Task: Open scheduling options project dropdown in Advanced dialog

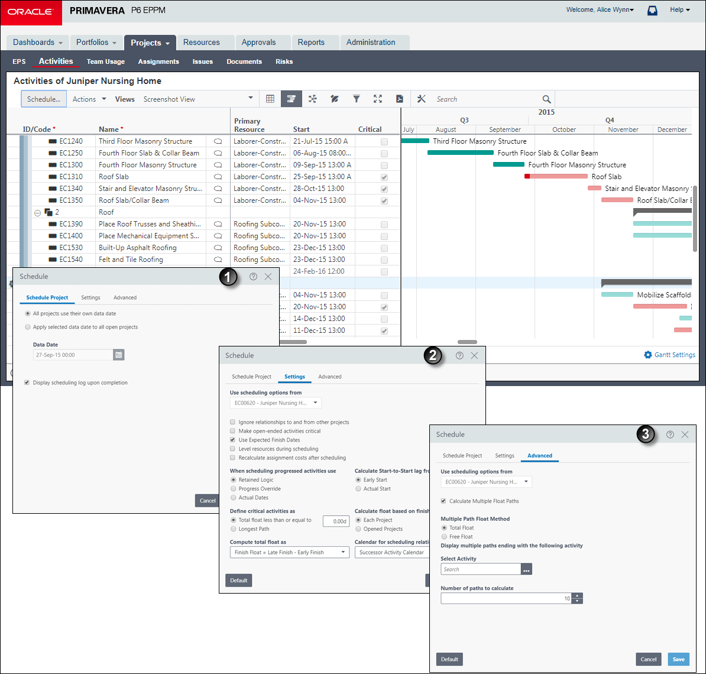Action: [x=486, y=482]
